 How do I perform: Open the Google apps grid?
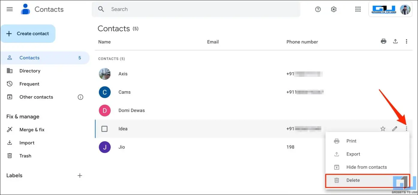(358, 9)
